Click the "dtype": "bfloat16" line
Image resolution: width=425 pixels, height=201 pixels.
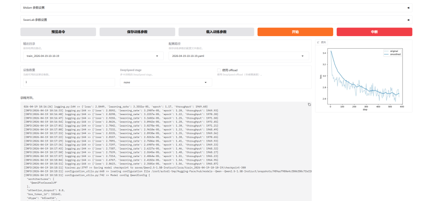coord(41,198)
